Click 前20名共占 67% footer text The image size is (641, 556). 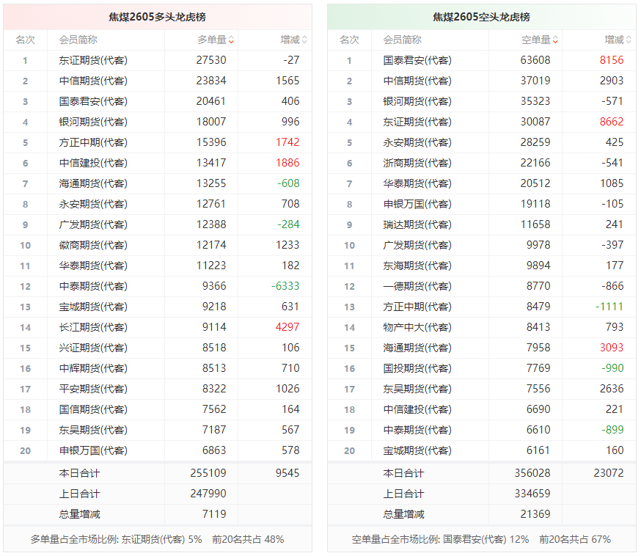tap(575, 540)
